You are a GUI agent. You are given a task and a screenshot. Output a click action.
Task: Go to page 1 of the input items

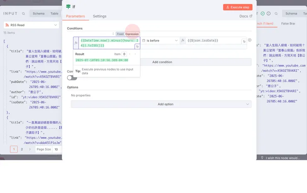[14, 149]
